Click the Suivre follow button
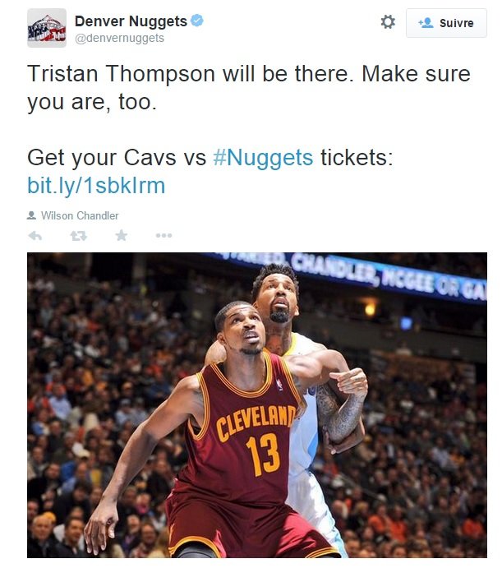The image size is (502, 568). (446, 23)
